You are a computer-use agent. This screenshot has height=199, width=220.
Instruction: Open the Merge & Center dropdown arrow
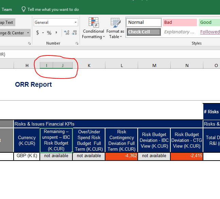(28, 33)
